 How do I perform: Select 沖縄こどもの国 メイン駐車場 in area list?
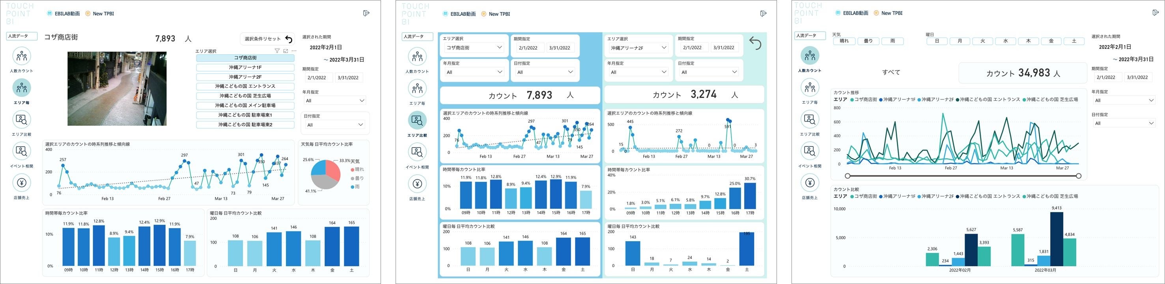tap(245, 105)
